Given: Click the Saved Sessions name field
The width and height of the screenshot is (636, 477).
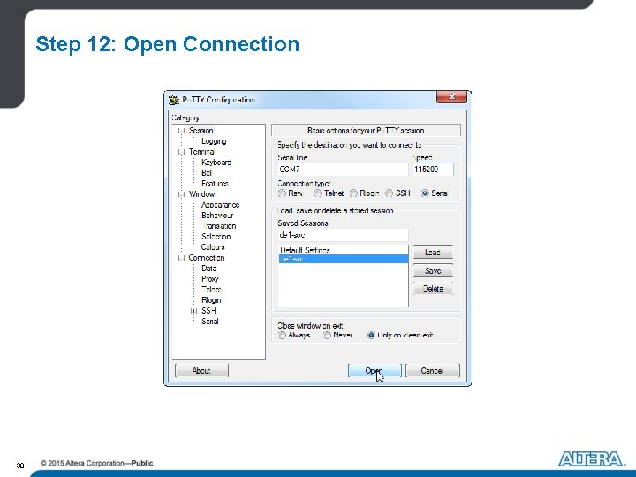Looking at the screenshot, I should tap(343, 235).
